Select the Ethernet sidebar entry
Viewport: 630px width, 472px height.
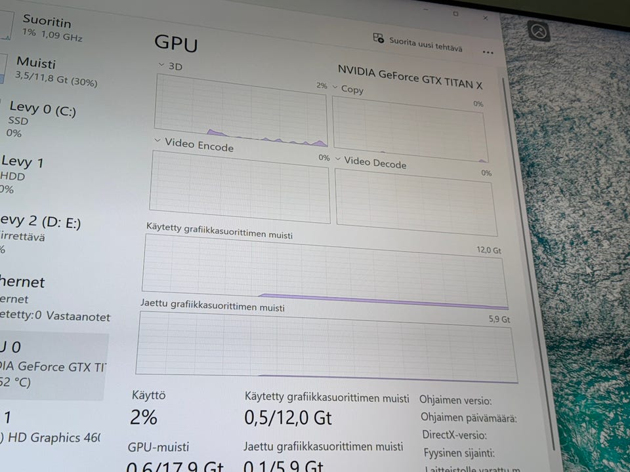54,299
